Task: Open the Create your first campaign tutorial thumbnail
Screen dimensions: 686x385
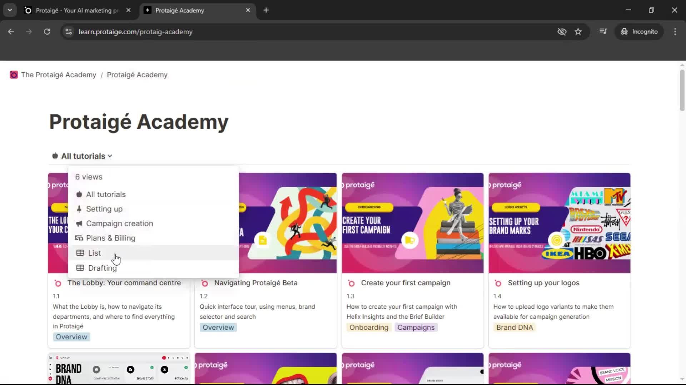Action: pos(412,223)
